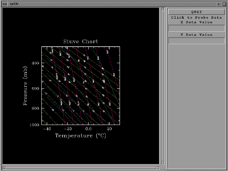Click the minimize window button

point(218,3)
